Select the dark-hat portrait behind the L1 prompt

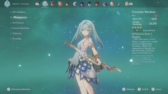click(38, 4)
